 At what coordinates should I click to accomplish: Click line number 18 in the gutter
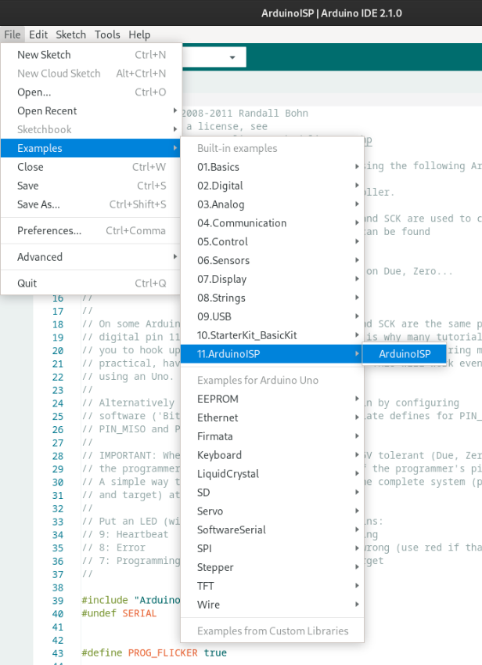pos(58,324)
